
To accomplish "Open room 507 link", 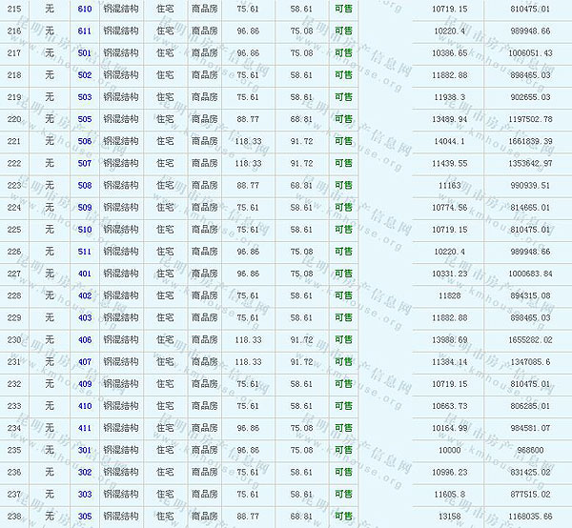I will tap(85, 163).
